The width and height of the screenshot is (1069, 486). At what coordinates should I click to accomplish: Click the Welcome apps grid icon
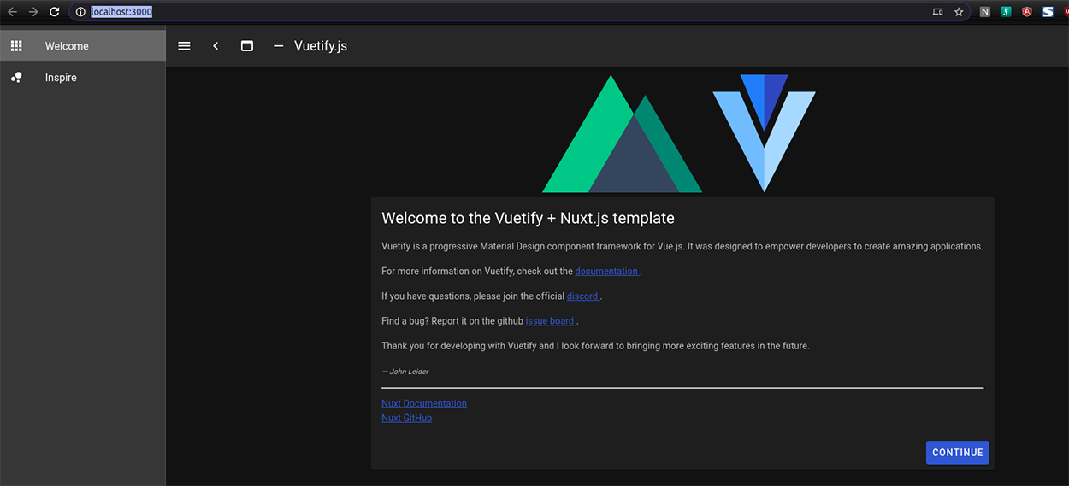pos(16,46)
